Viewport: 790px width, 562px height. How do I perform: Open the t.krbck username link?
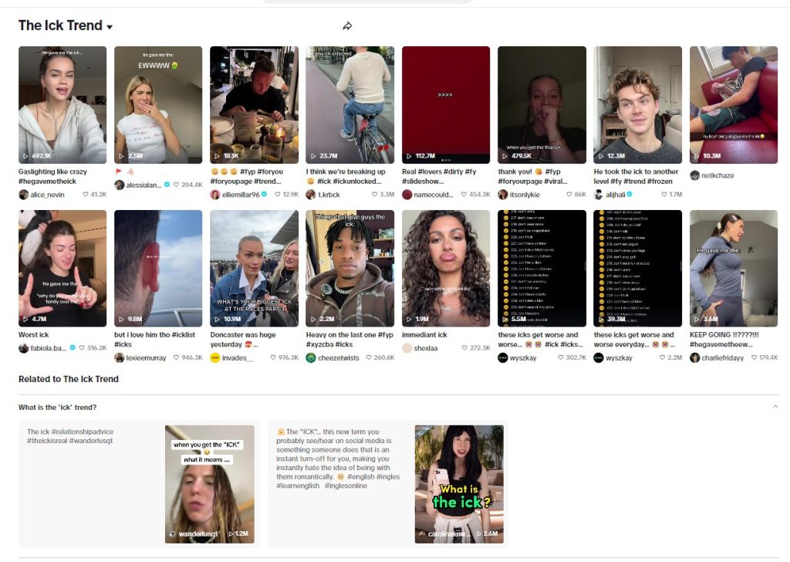[329, 195]
